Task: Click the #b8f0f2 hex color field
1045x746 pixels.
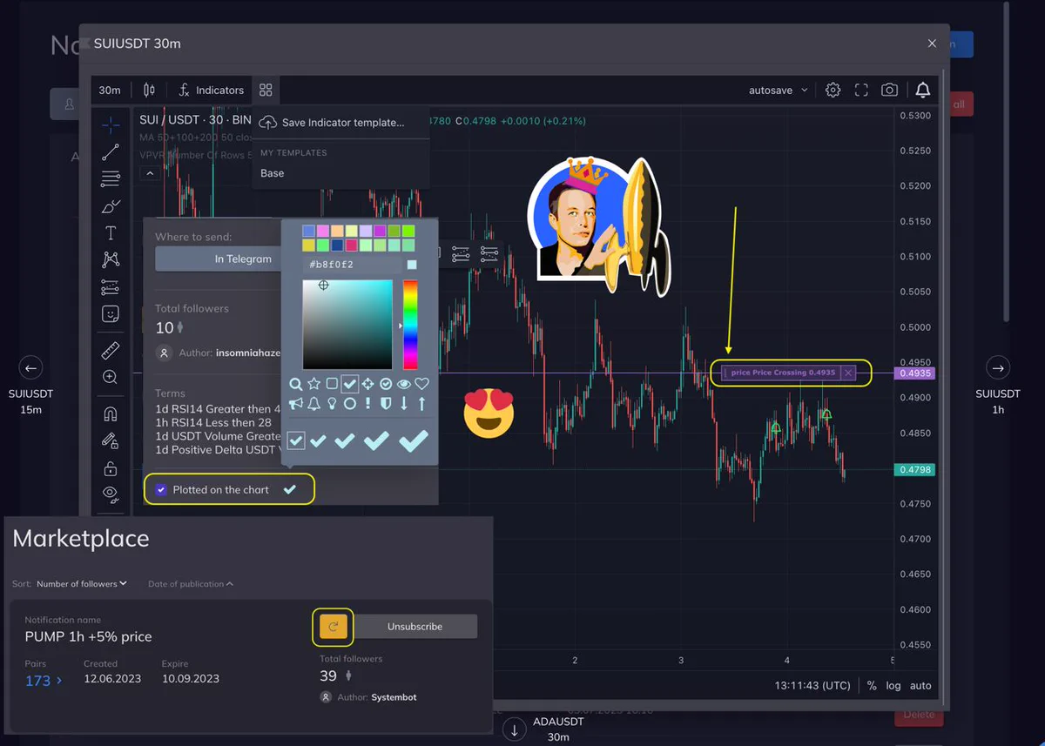Action: (352, 265)
